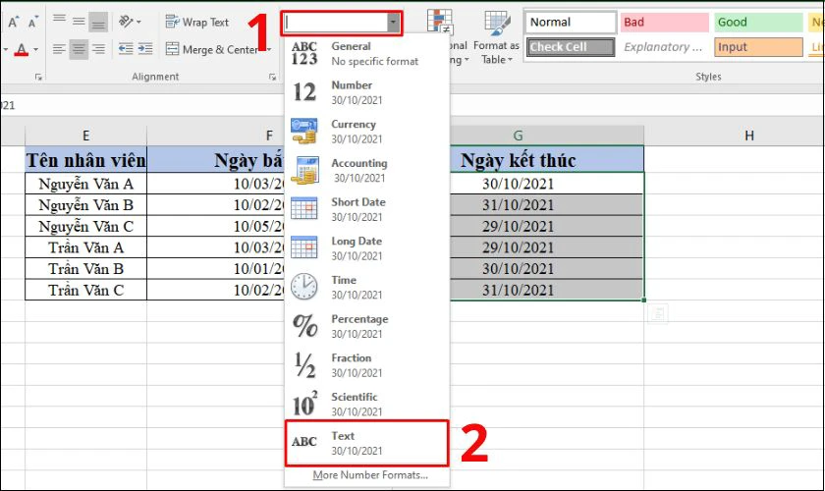Open the Alignment settings dialog launcher
Screen dimensions: 825x491
pyautogui.click(x=273, y=77)
